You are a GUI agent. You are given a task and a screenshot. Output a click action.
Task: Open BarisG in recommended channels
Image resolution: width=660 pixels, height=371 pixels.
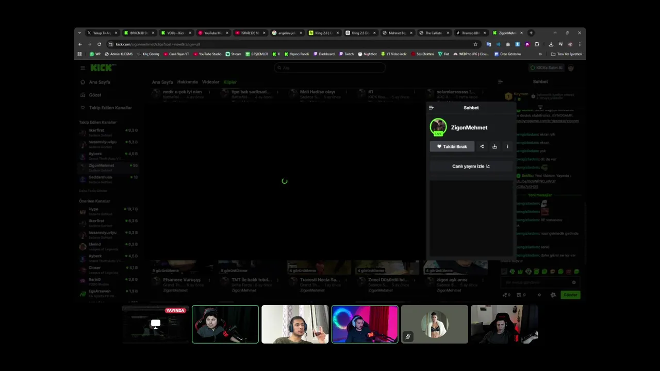[108, 281]
